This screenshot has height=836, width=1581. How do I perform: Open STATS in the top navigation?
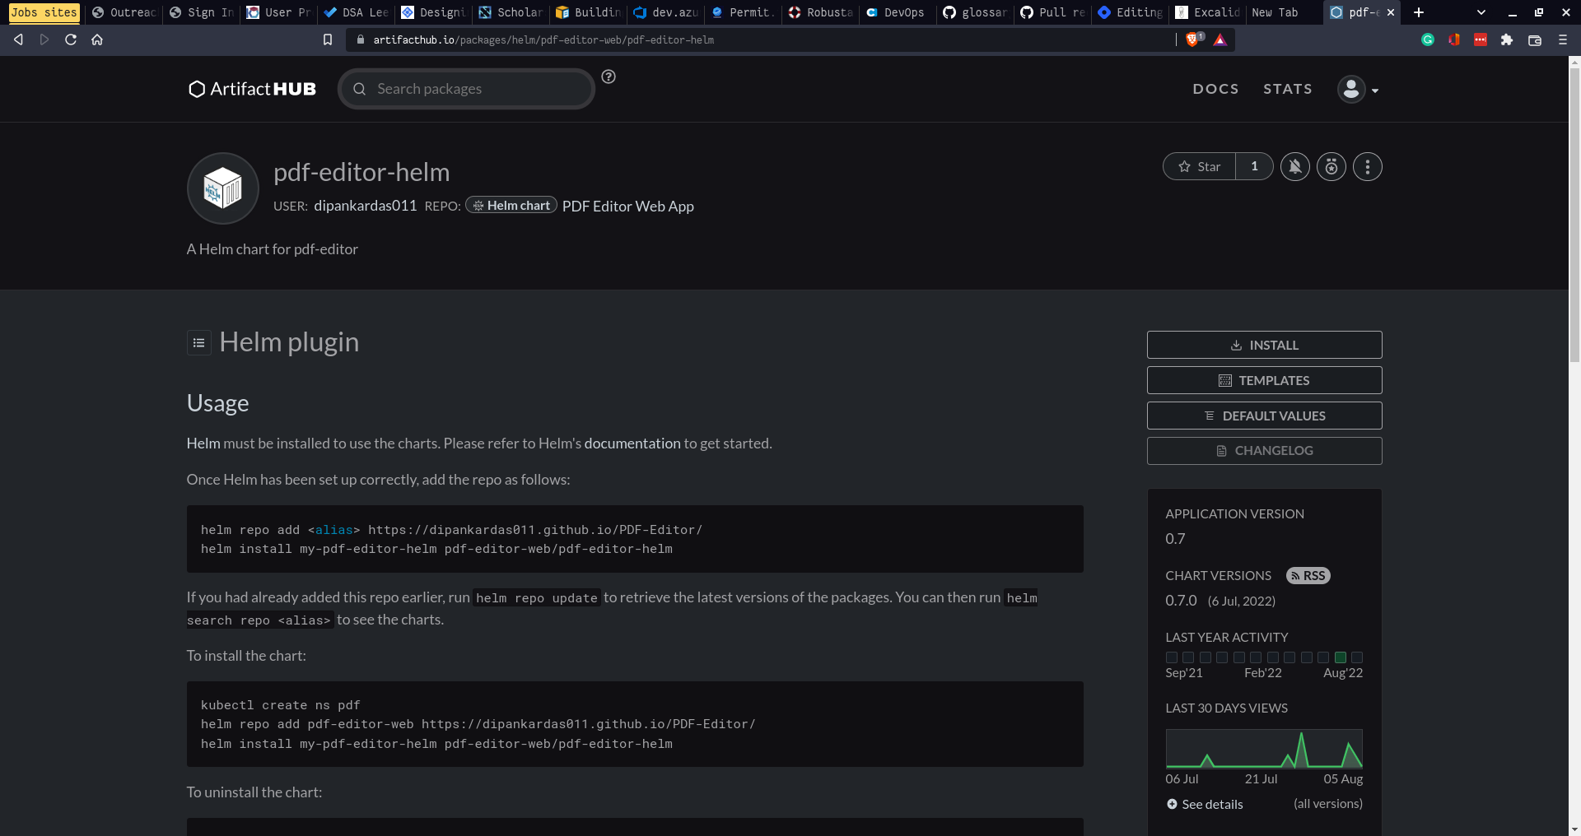point(1288,89)
